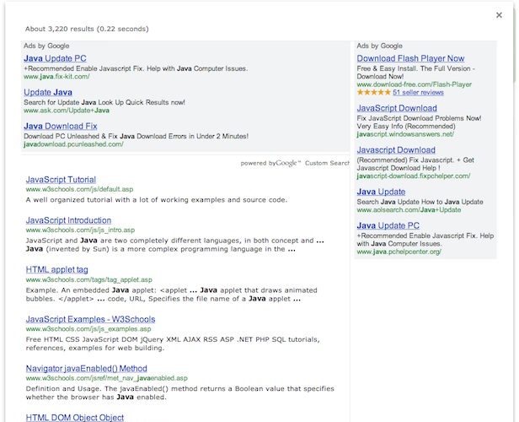
Task: Open the HTML DOM Object Object result
Action: point(74,418)
